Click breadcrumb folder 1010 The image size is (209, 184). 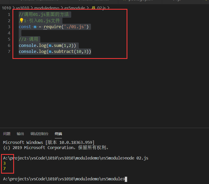click(6, 8)
